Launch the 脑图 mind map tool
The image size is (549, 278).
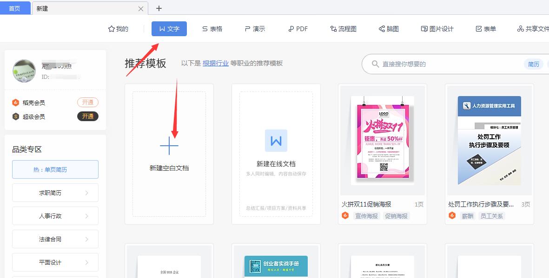(389, 28)
